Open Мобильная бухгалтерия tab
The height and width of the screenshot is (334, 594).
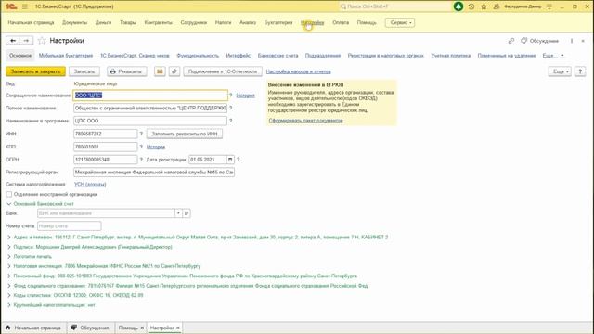pyautogui.click(x=66, y=56)
